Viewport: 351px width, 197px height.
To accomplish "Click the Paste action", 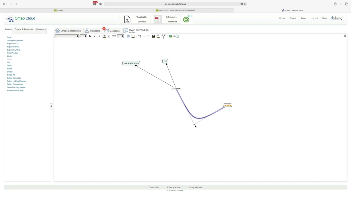I will 9,69.
